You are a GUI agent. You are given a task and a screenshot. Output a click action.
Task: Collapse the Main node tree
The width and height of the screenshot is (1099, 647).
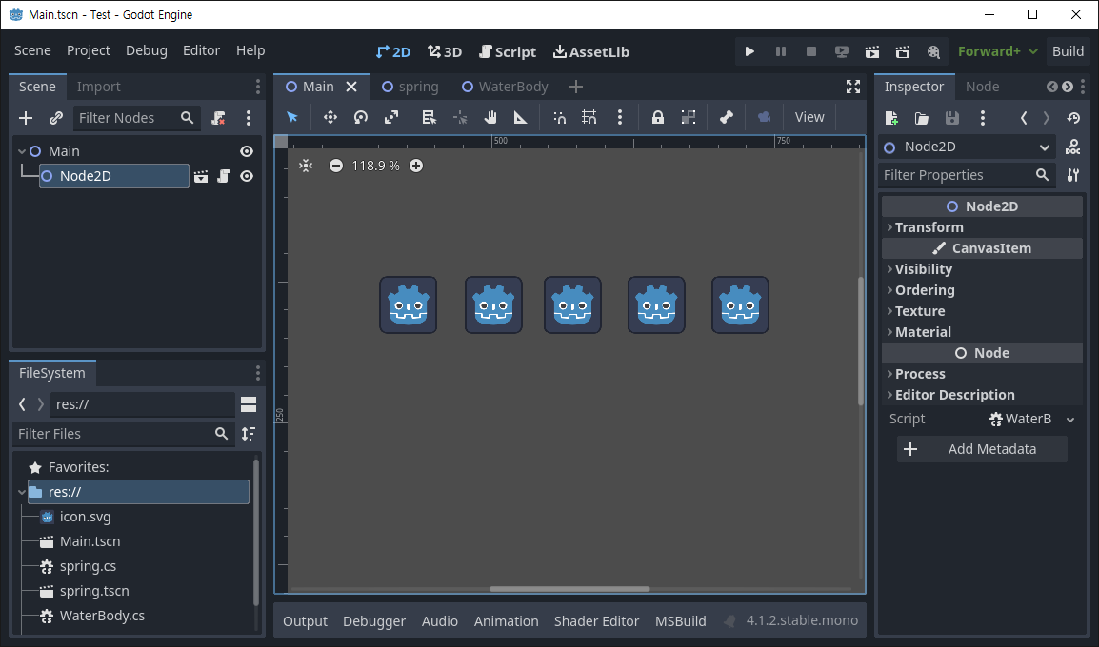pos(22,151)
